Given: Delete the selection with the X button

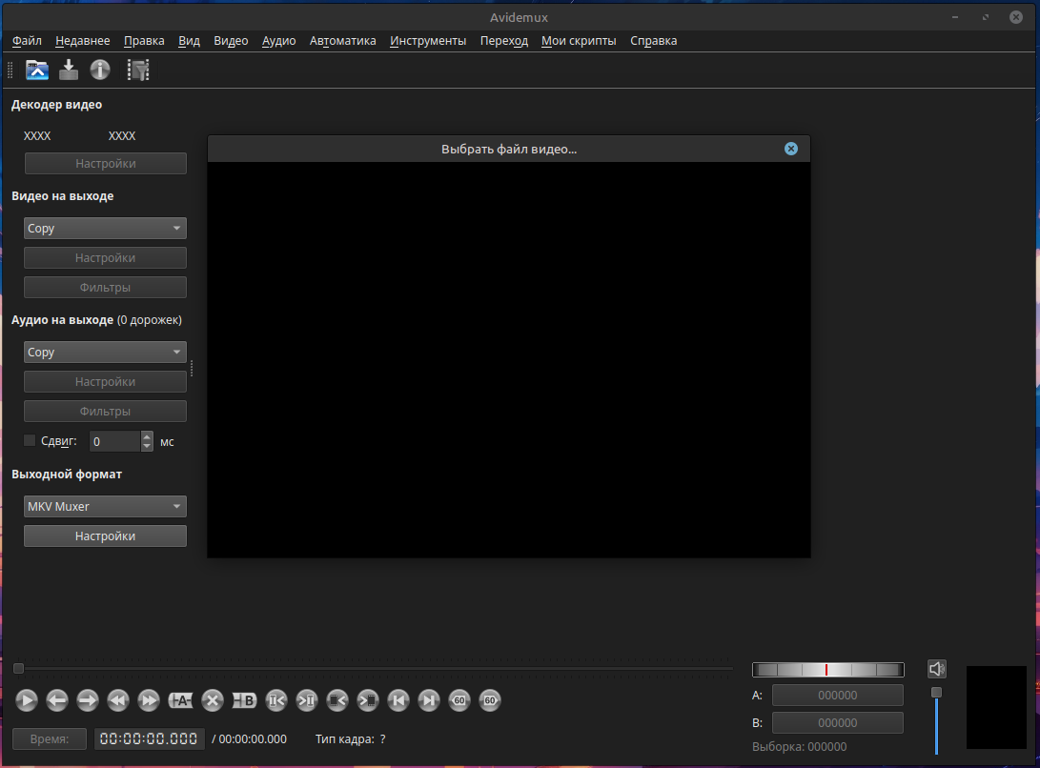Looking at the screenshot, I should [213, 700].
